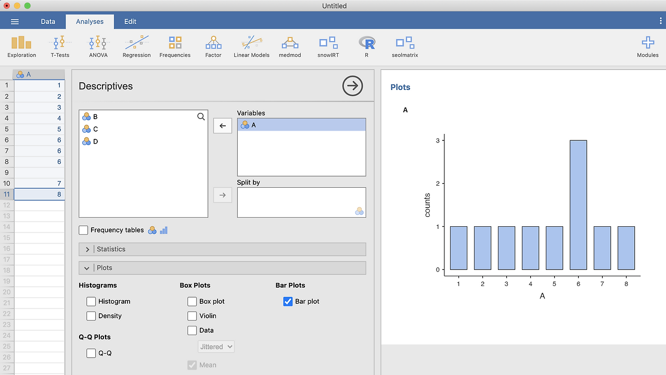Click the bar for value 1 in chart
The image size is (666, 375).
click(x=458, y=248)
